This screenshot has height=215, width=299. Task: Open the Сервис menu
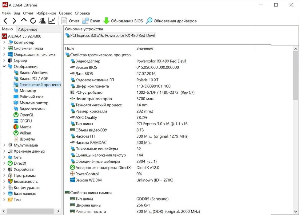[x=66, y=13]
